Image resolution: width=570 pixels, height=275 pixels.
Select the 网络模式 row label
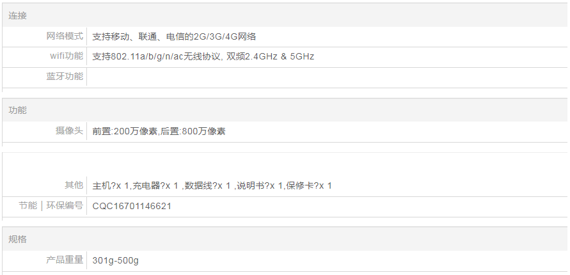tap(65, 36)
